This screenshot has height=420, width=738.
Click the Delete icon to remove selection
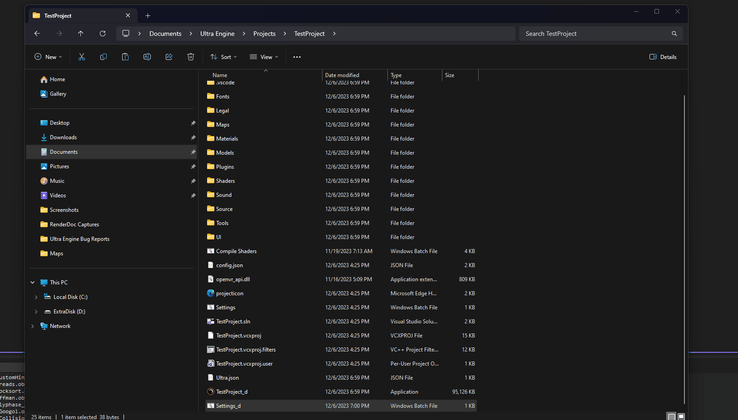coord(190,57)
